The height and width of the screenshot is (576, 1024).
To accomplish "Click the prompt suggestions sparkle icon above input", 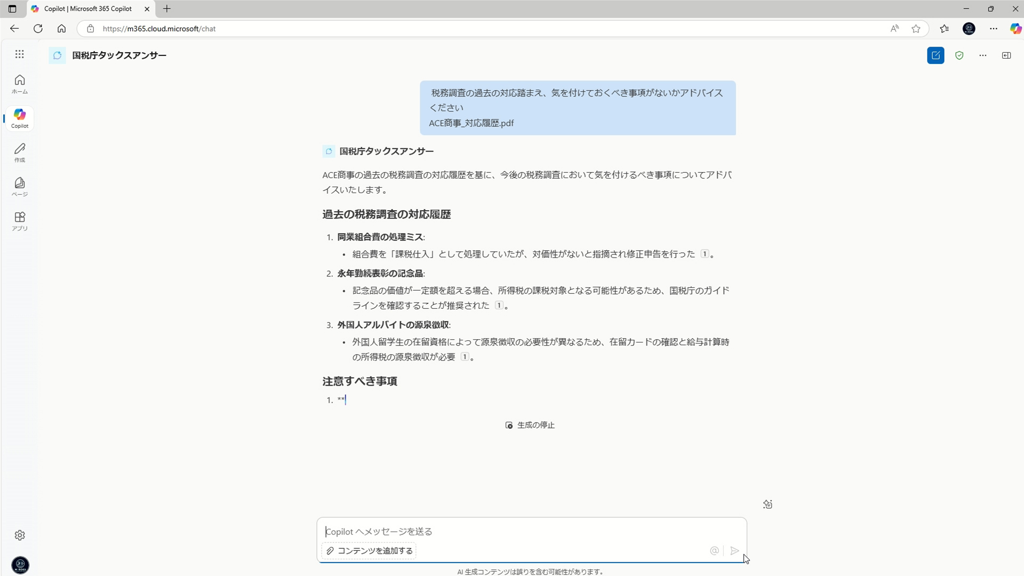I will [767, 504].
